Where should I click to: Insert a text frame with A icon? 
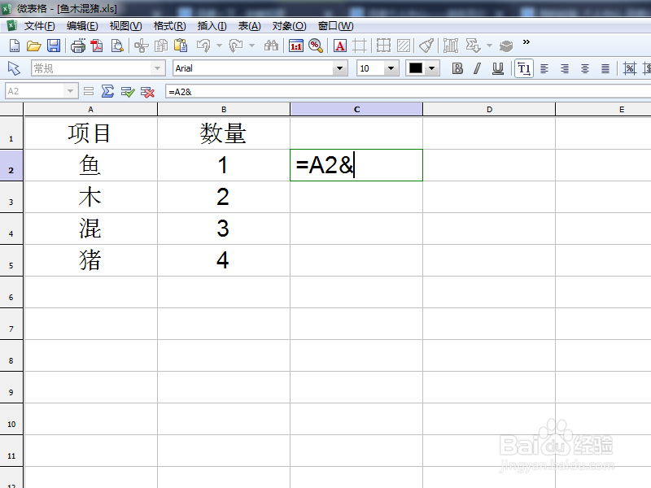pyautogui.click(x=339, y=46)
